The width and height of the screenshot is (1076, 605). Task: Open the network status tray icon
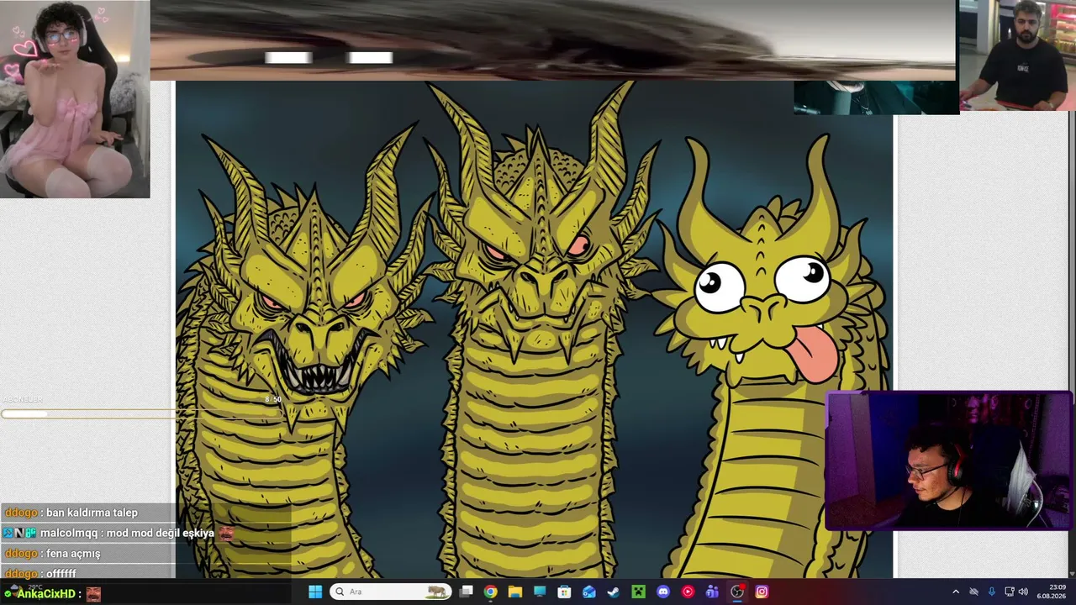point(1010,592)
